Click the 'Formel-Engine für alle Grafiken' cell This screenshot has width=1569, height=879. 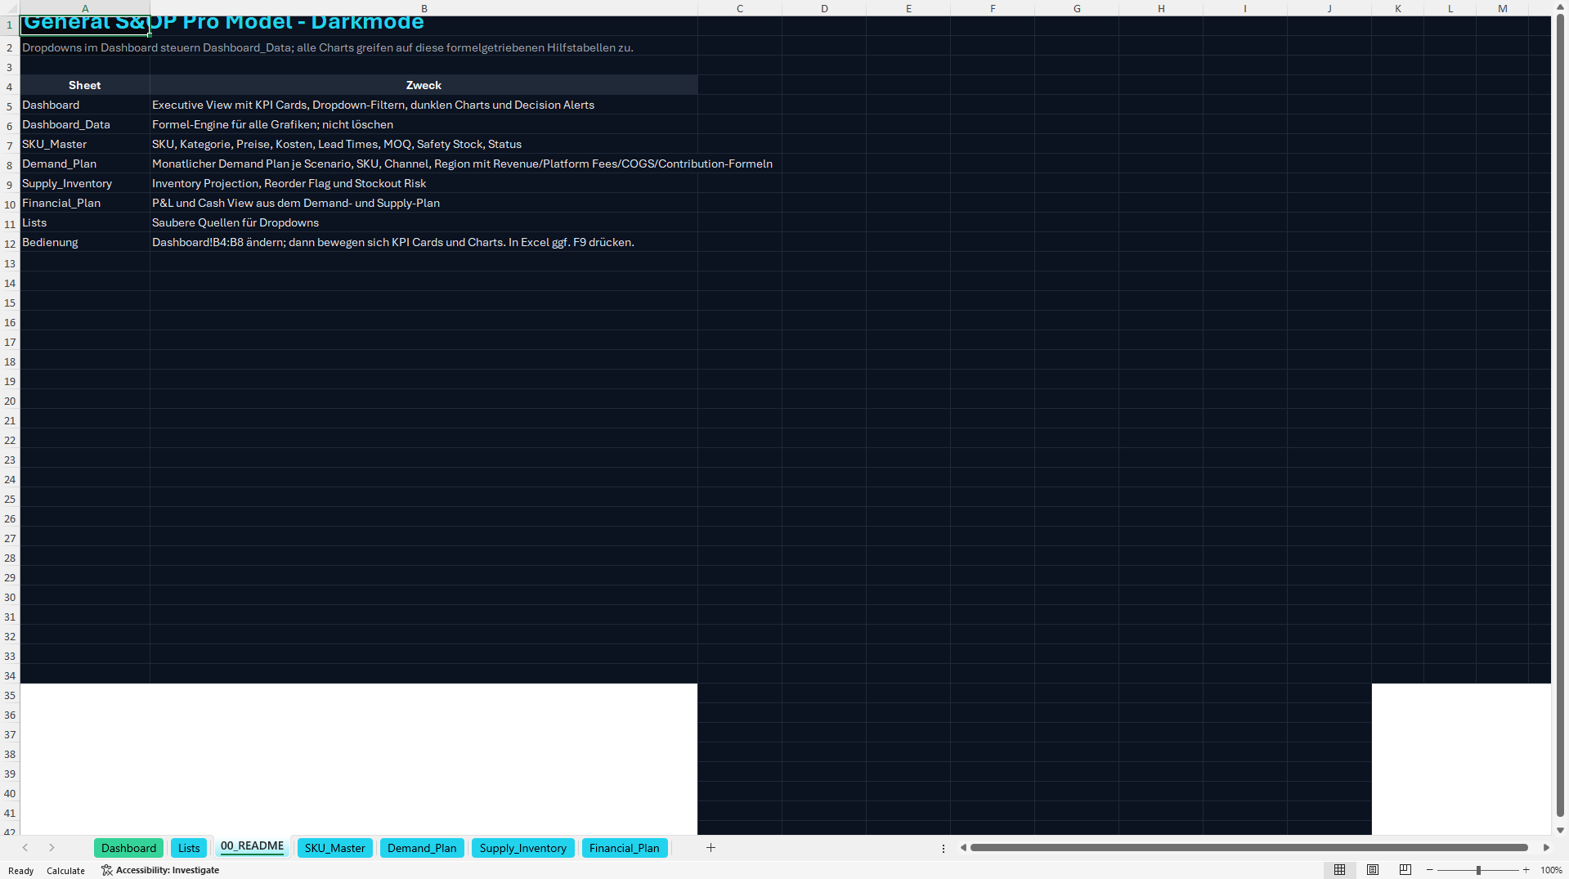(424, 124)
